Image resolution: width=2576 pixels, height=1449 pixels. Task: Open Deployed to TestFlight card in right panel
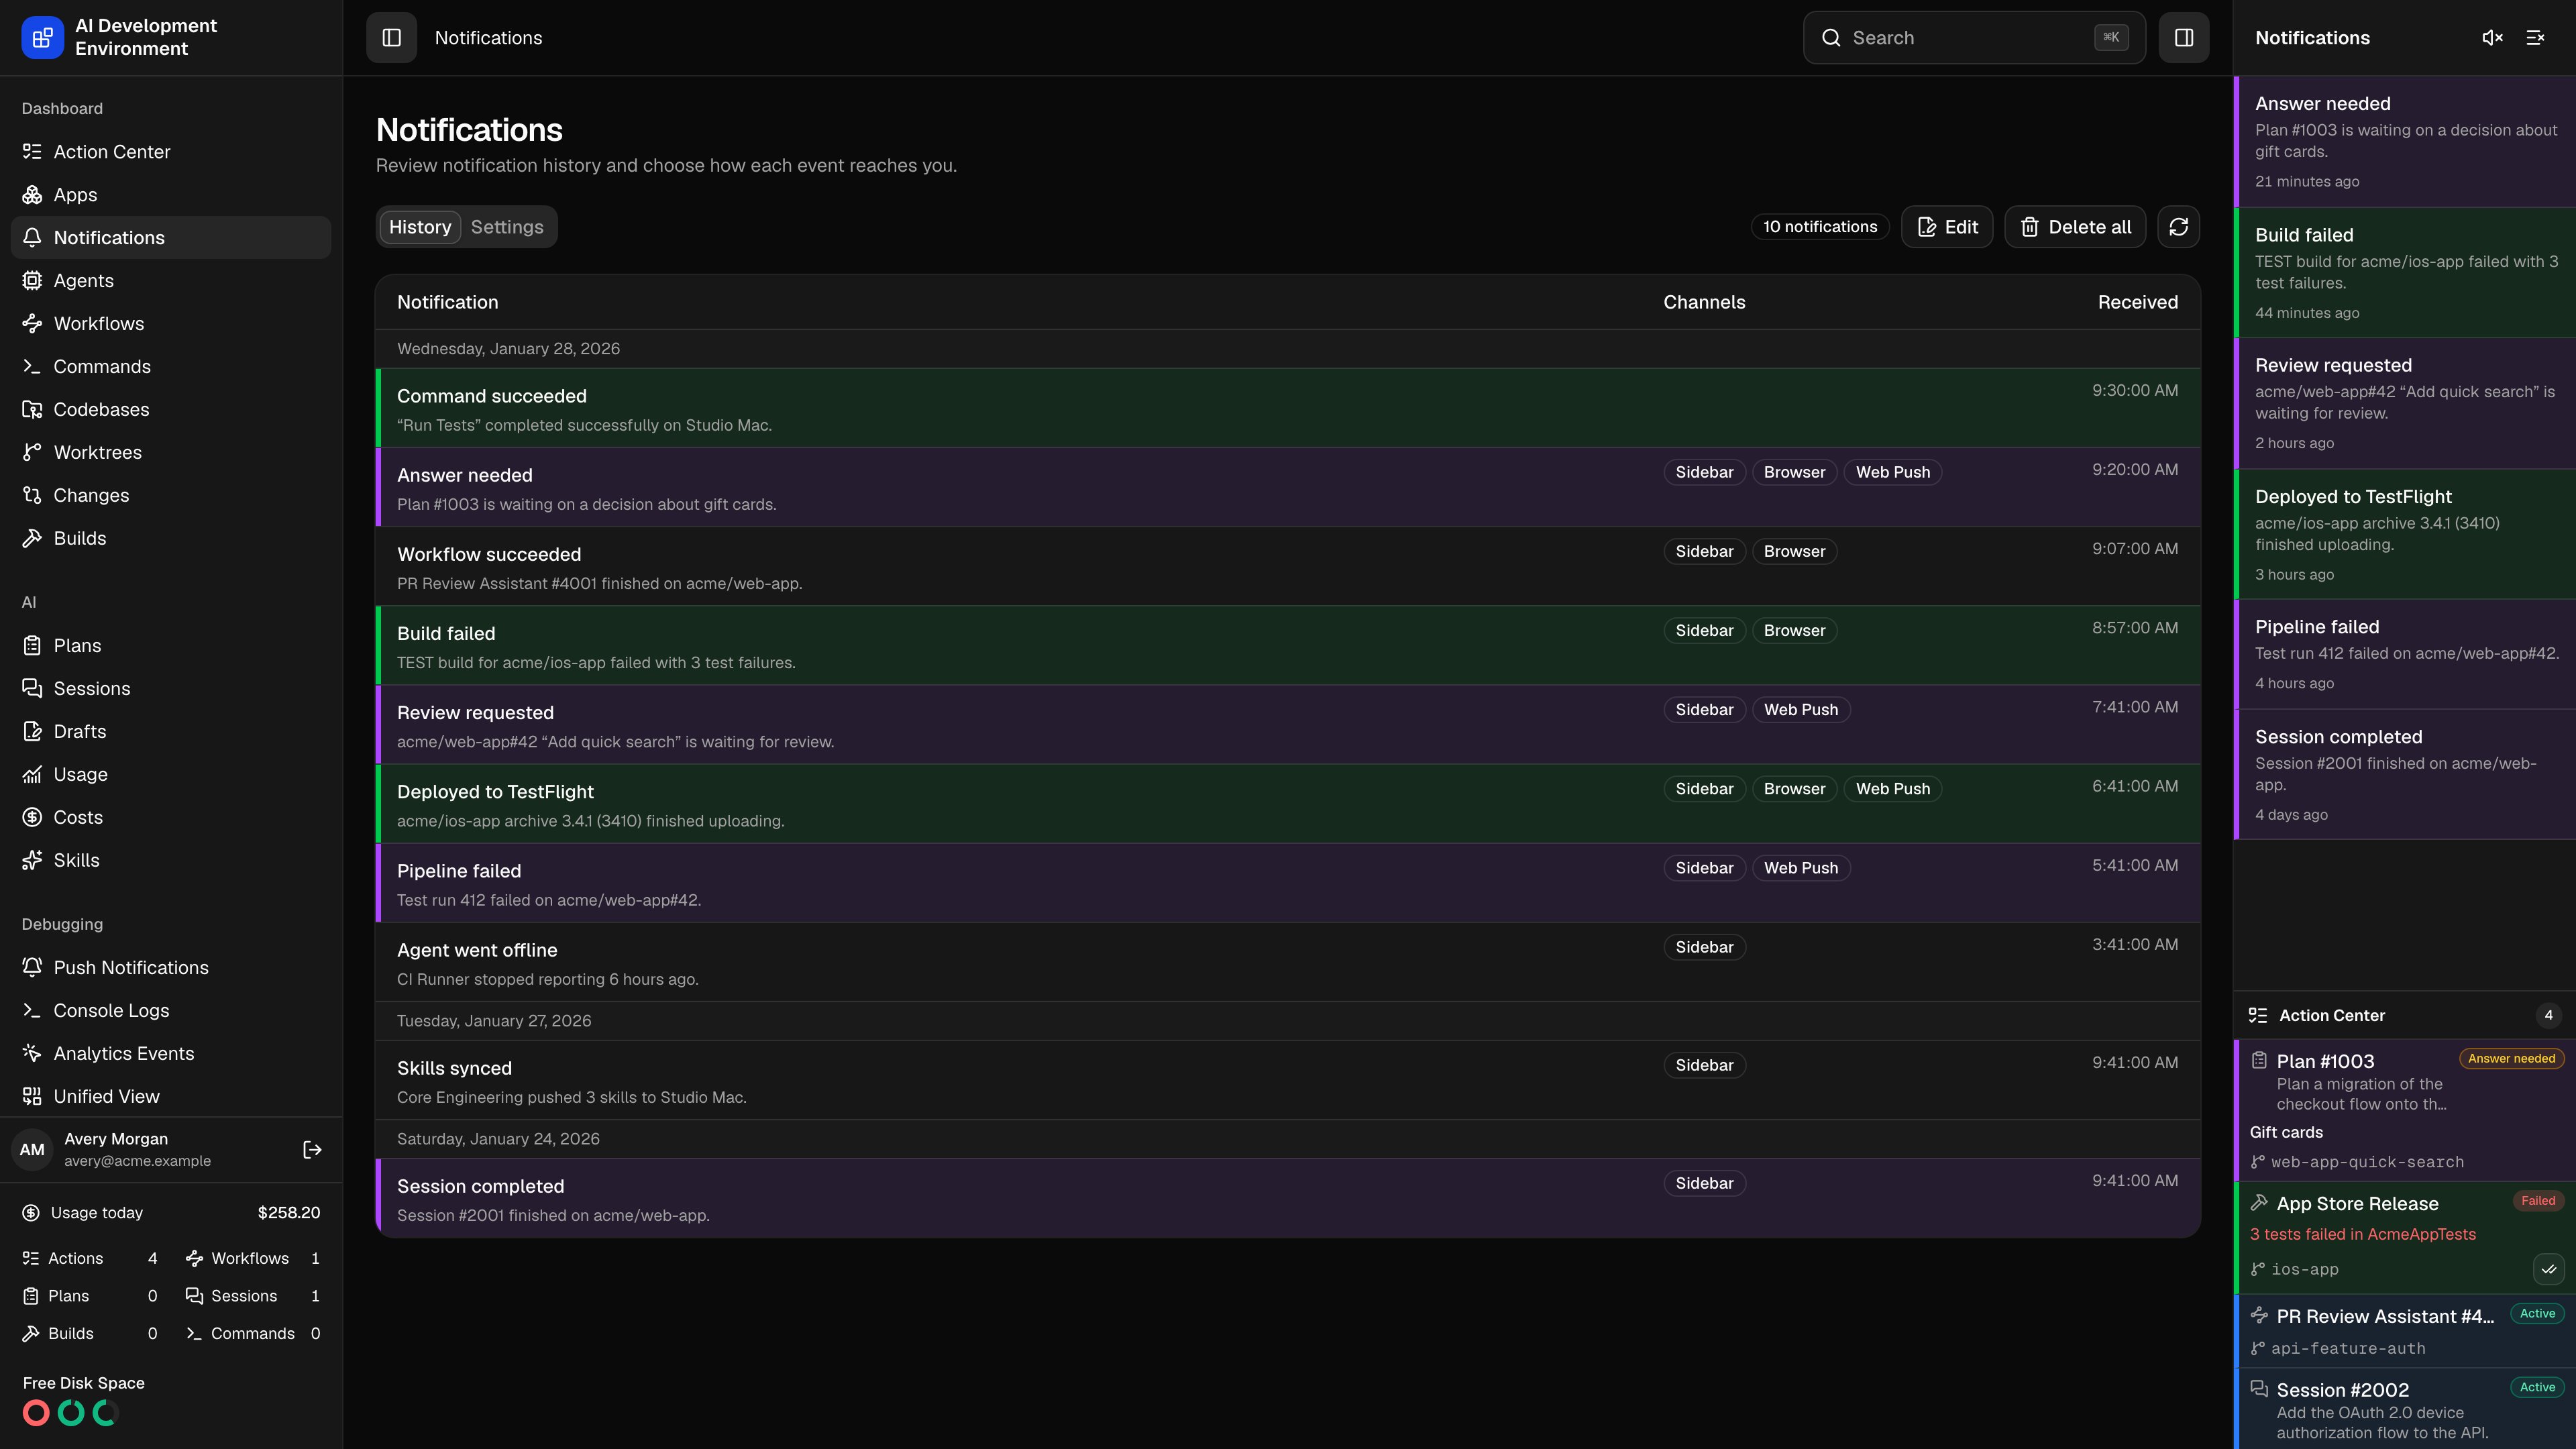pyautogui.click(x=2405, y=535)
